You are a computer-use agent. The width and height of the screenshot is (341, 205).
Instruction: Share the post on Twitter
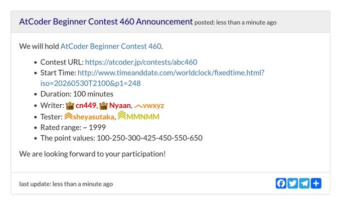[x=293, y=183]
